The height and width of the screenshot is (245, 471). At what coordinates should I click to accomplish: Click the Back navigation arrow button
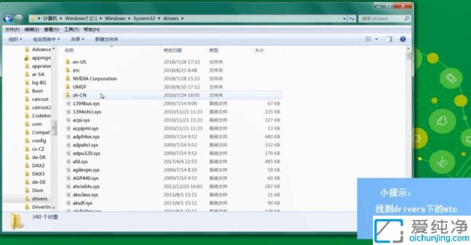click(x=8, y=19)
